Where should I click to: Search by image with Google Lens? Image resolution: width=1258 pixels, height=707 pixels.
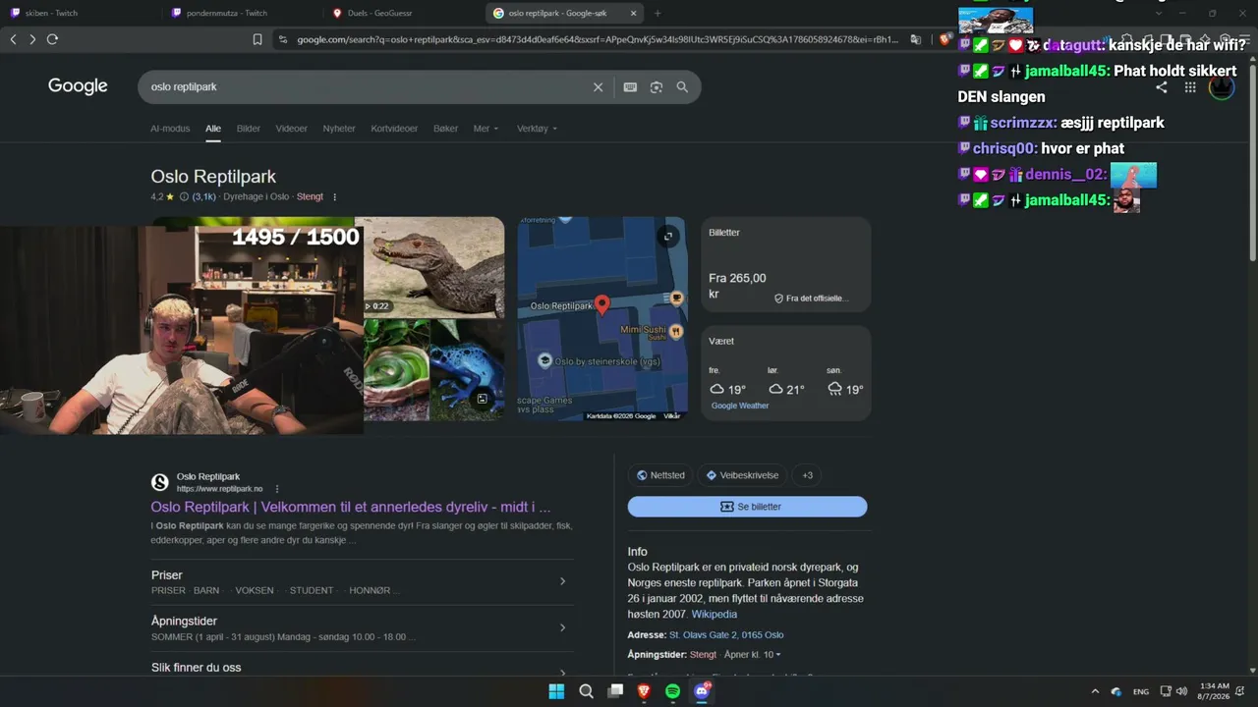tap(657, 87)
